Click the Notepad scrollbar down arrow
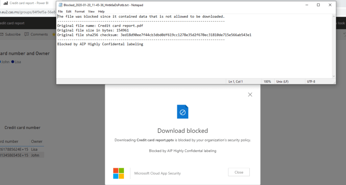The height and width of the screenshot is (185, 346). click(334, 76)
